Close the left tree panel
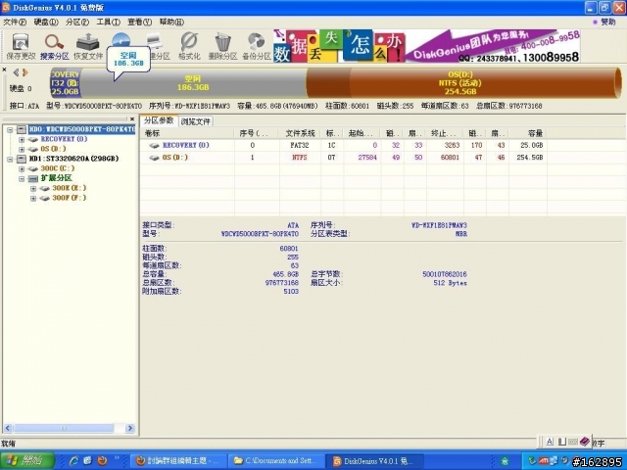This screenshot has height=470, width=627. click(132, 118)
